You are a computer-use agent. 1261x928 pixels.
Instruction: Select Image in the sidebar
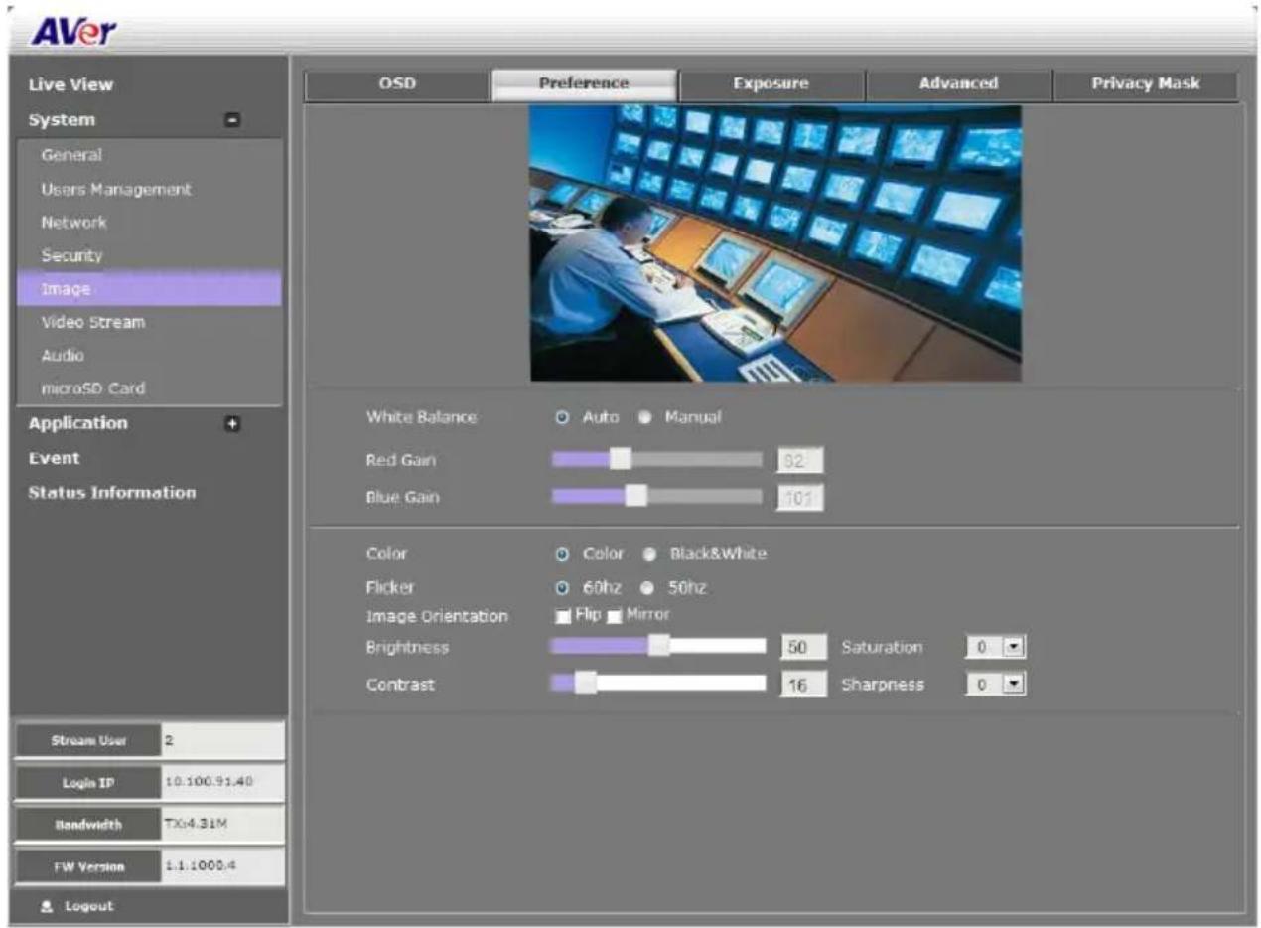point(150,289)
